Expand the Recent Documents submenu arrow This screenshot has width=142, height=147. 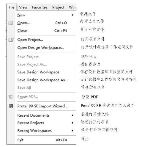tap(72, 115)
